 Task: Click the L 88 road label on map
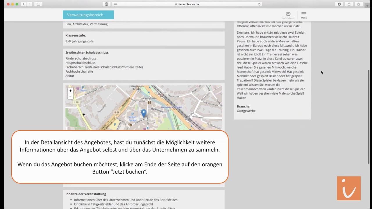(76, 102)
